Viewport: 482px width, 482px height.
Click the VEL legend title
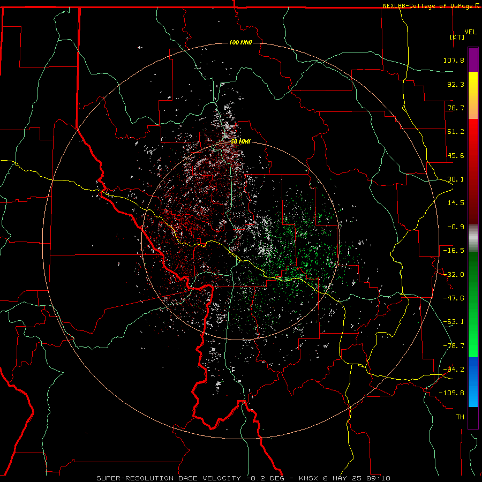pyautogui.click(x=470, y=32)
